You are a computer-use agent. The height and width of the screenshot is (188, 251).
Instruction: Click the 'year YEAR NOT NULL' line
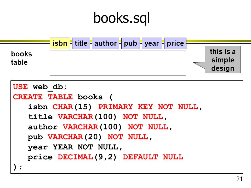pyautogui.click(x=75, y=147)
